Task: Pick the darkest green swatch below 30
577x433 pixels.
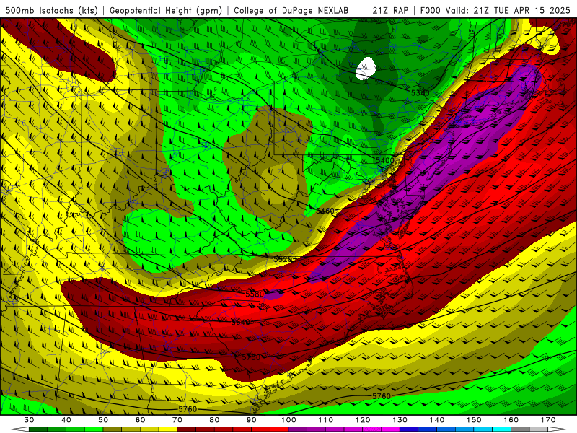Action: [38, 429]
